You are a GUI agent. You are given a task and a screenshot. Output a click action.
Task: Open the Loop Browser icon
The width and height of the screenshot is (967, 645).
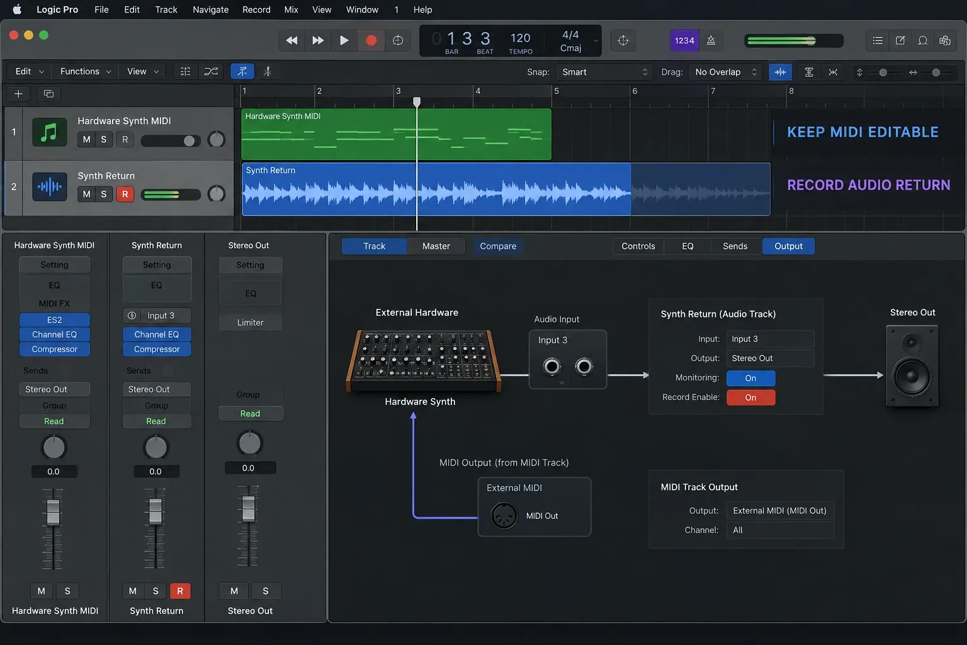coord(923,40)
